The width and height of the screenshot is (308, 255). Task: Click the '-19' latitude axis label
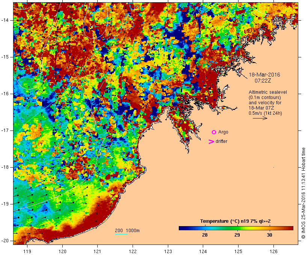[5, 204]
